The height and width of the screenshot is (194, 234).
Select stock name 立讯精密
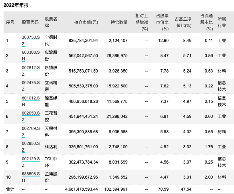pyautogui.click(x=51, y=86)
